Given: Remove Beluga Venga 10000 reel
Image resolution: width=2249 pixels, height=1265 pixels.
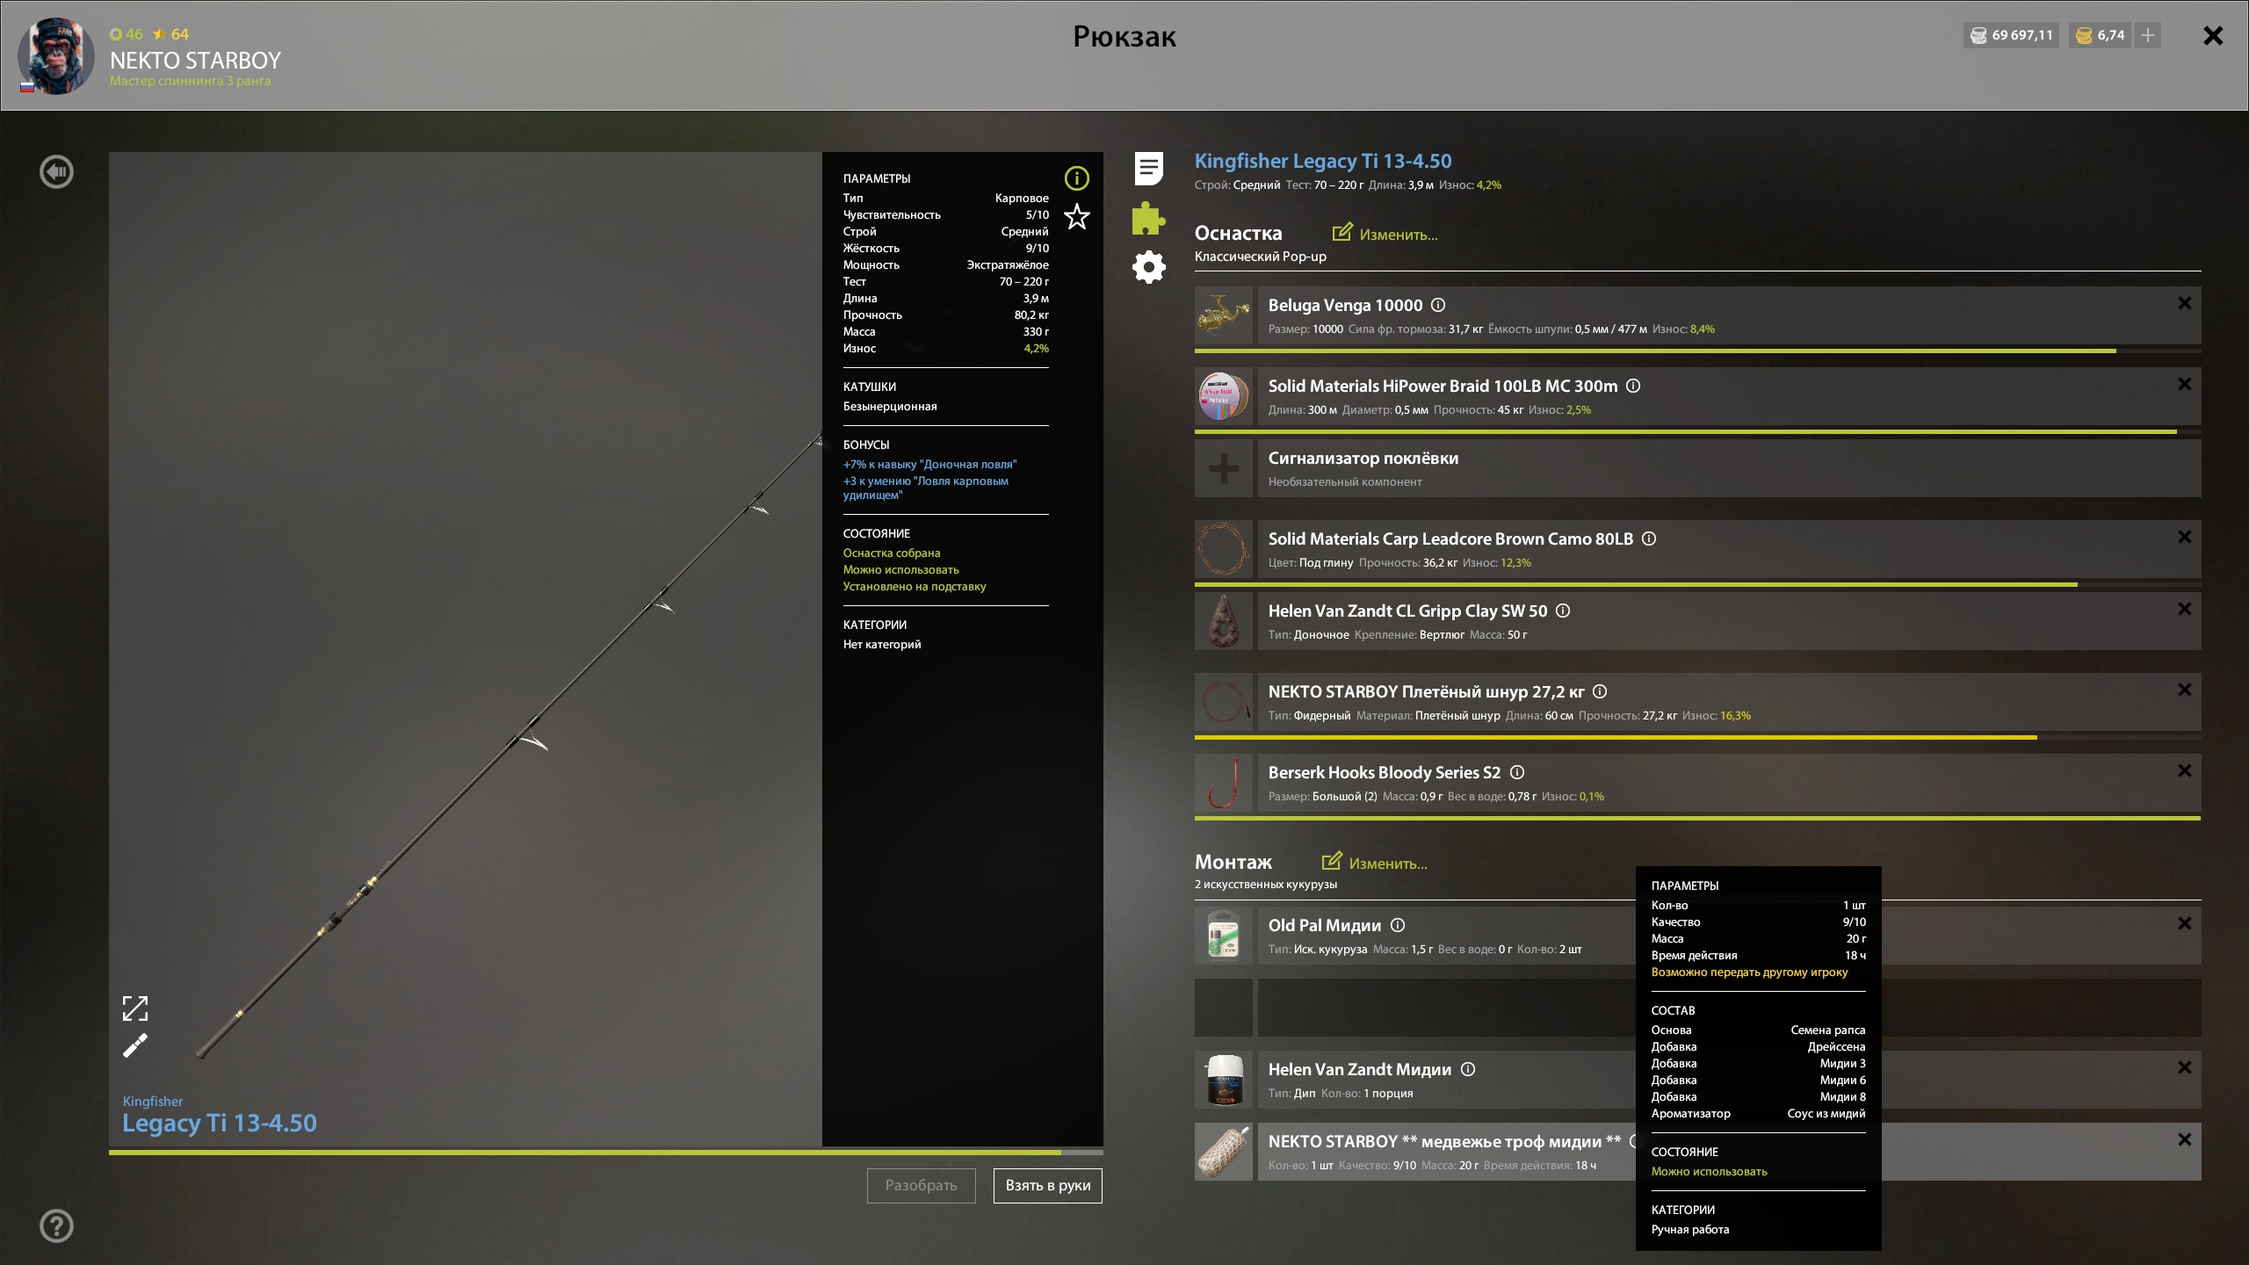Looking at the screenshot, I should click(x=2184, y=303).
